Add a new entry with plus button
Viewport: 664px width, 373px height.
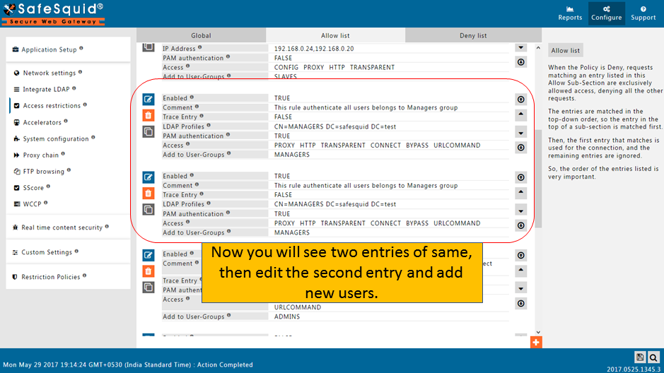pos(536,342)
